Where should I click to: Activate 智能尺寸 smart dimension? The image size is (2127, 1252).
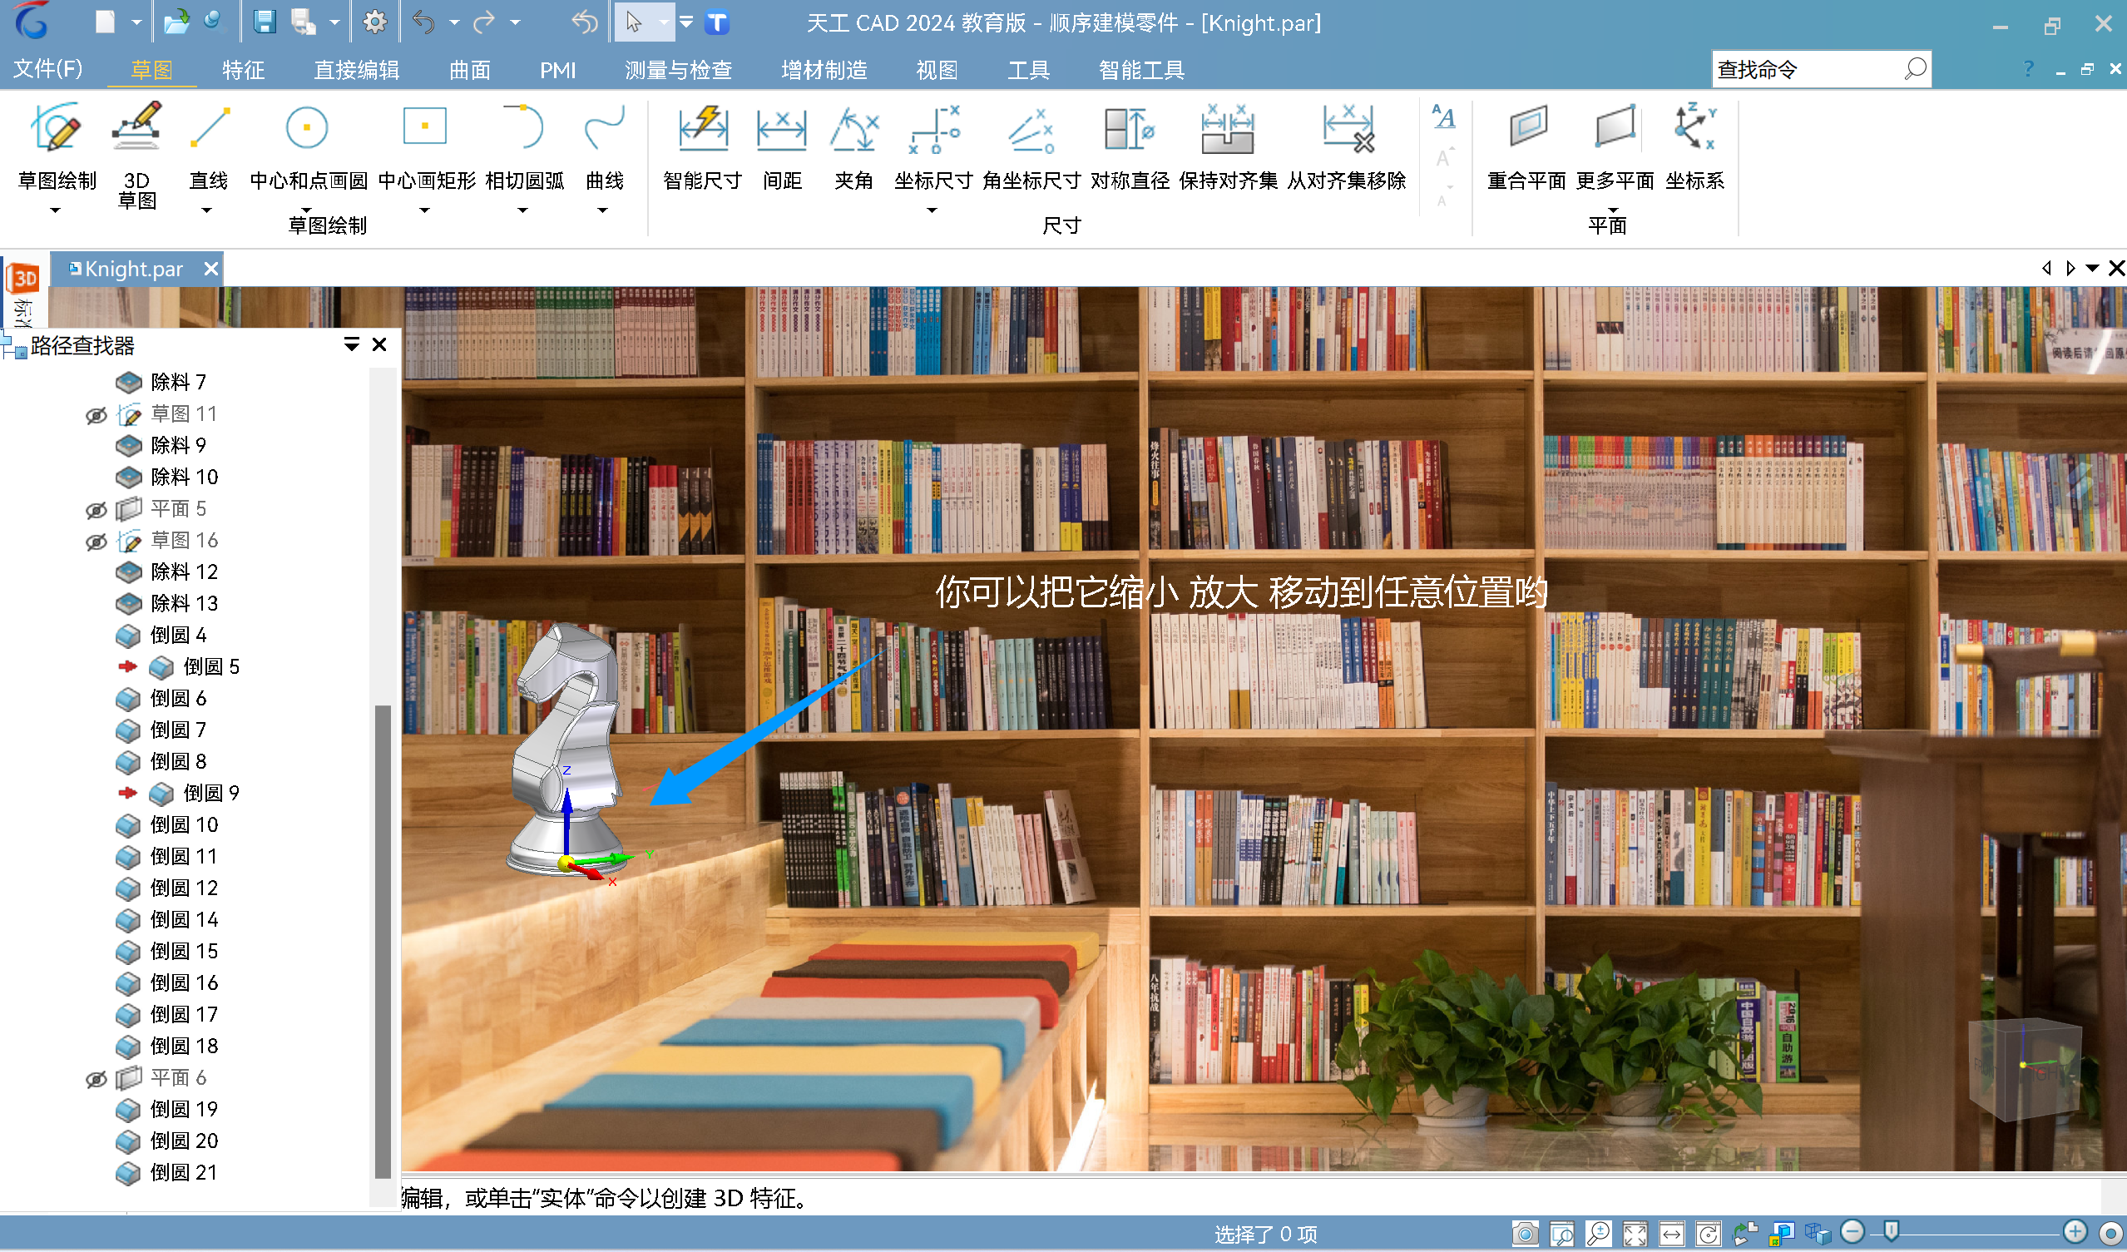click(x=702, y=128)
